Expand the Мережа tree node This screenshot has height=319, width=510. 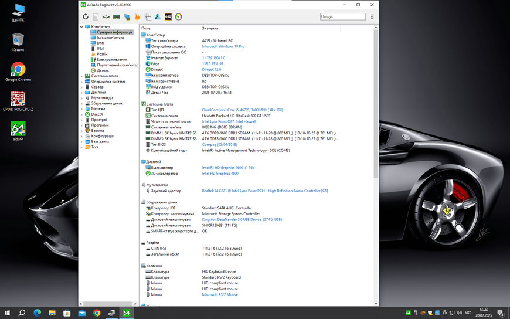point(81,108)
